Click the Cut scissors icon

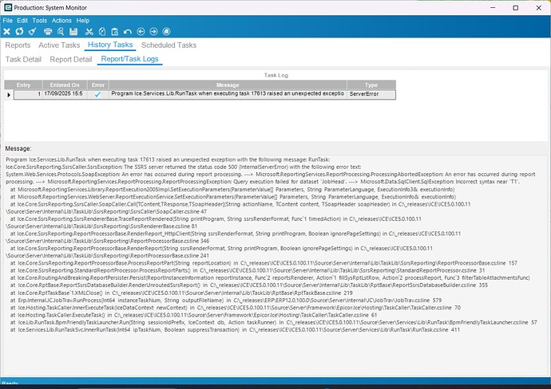tap(89, 32)
